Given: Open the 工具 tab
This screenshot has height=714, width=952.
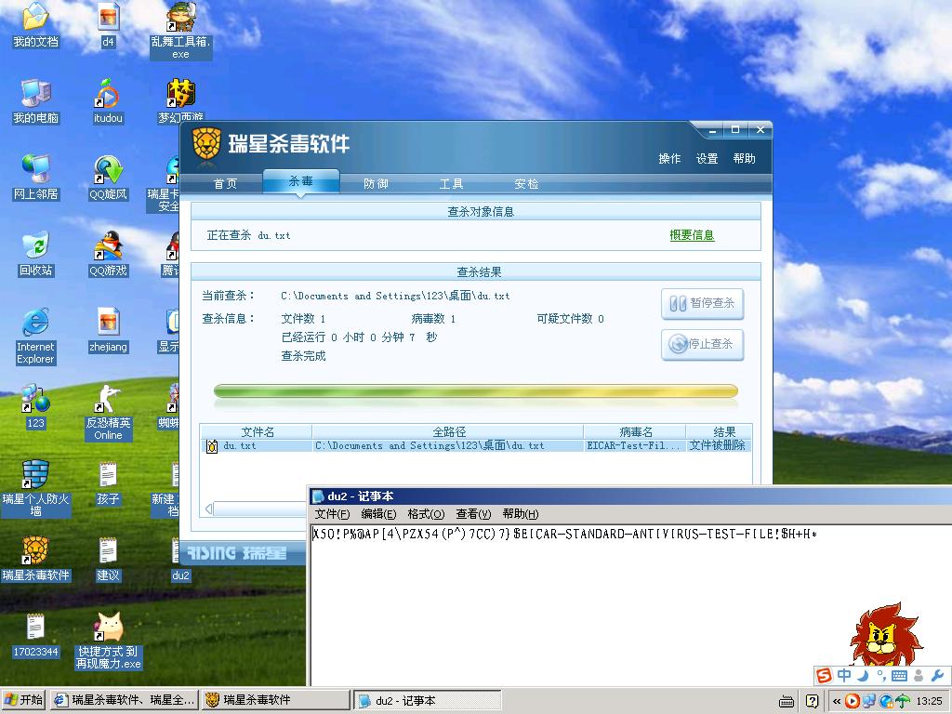Looking at the screenshot, I should (451, 183).
